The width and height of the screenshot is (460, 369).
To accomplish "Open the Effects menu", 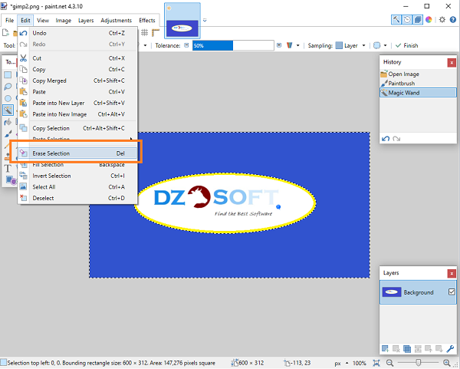I will 147,20.
